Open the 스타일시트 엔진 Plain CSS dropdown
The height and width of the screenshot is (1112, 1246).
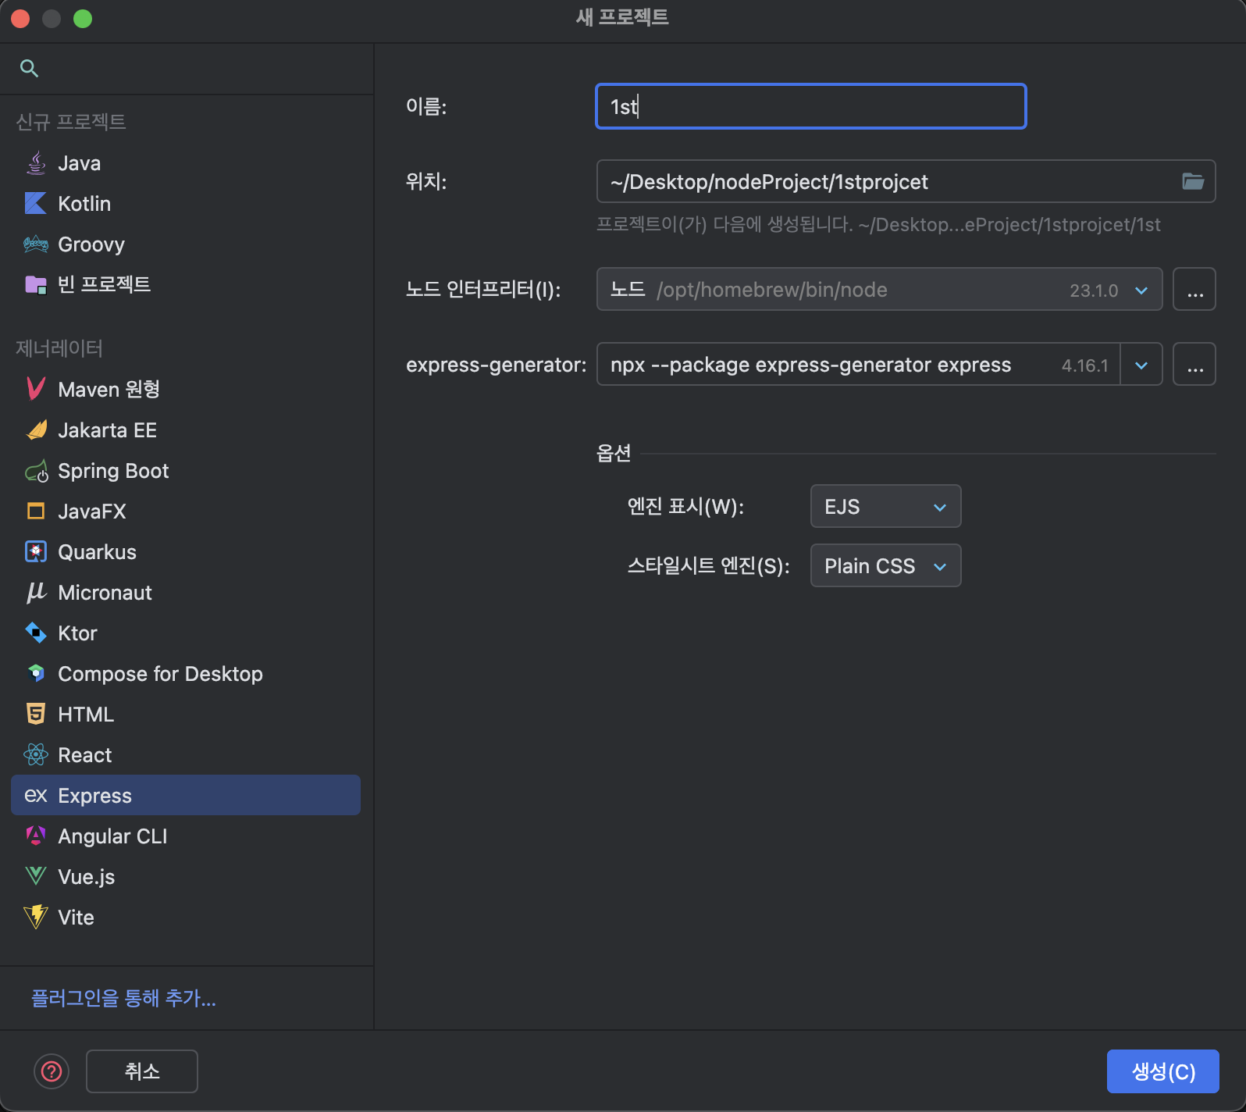pyautogui.click(x=885, y=566)
